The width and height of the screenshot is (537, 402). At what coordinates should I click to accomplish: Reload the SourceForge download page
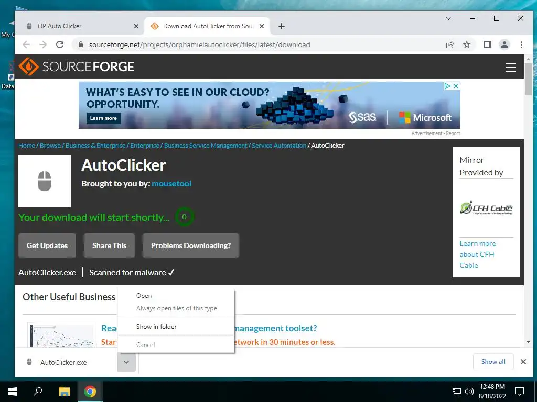click(x=60, y=44)
